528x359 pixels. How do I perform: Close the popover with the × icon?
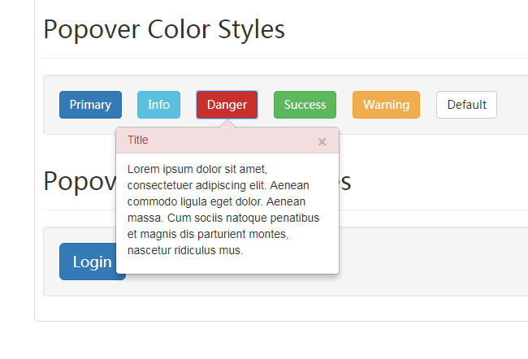[322, 141]
